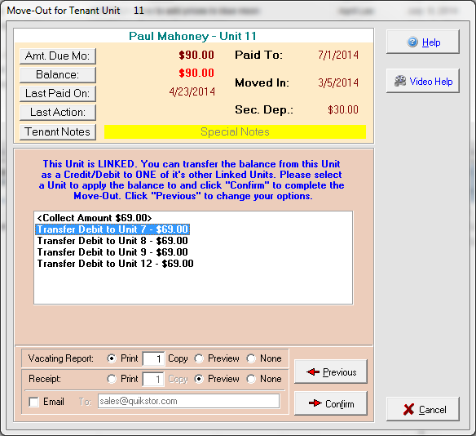Click the red arrow on Confirm button
This screenshot has width=476, height=436.
point(315,403)
